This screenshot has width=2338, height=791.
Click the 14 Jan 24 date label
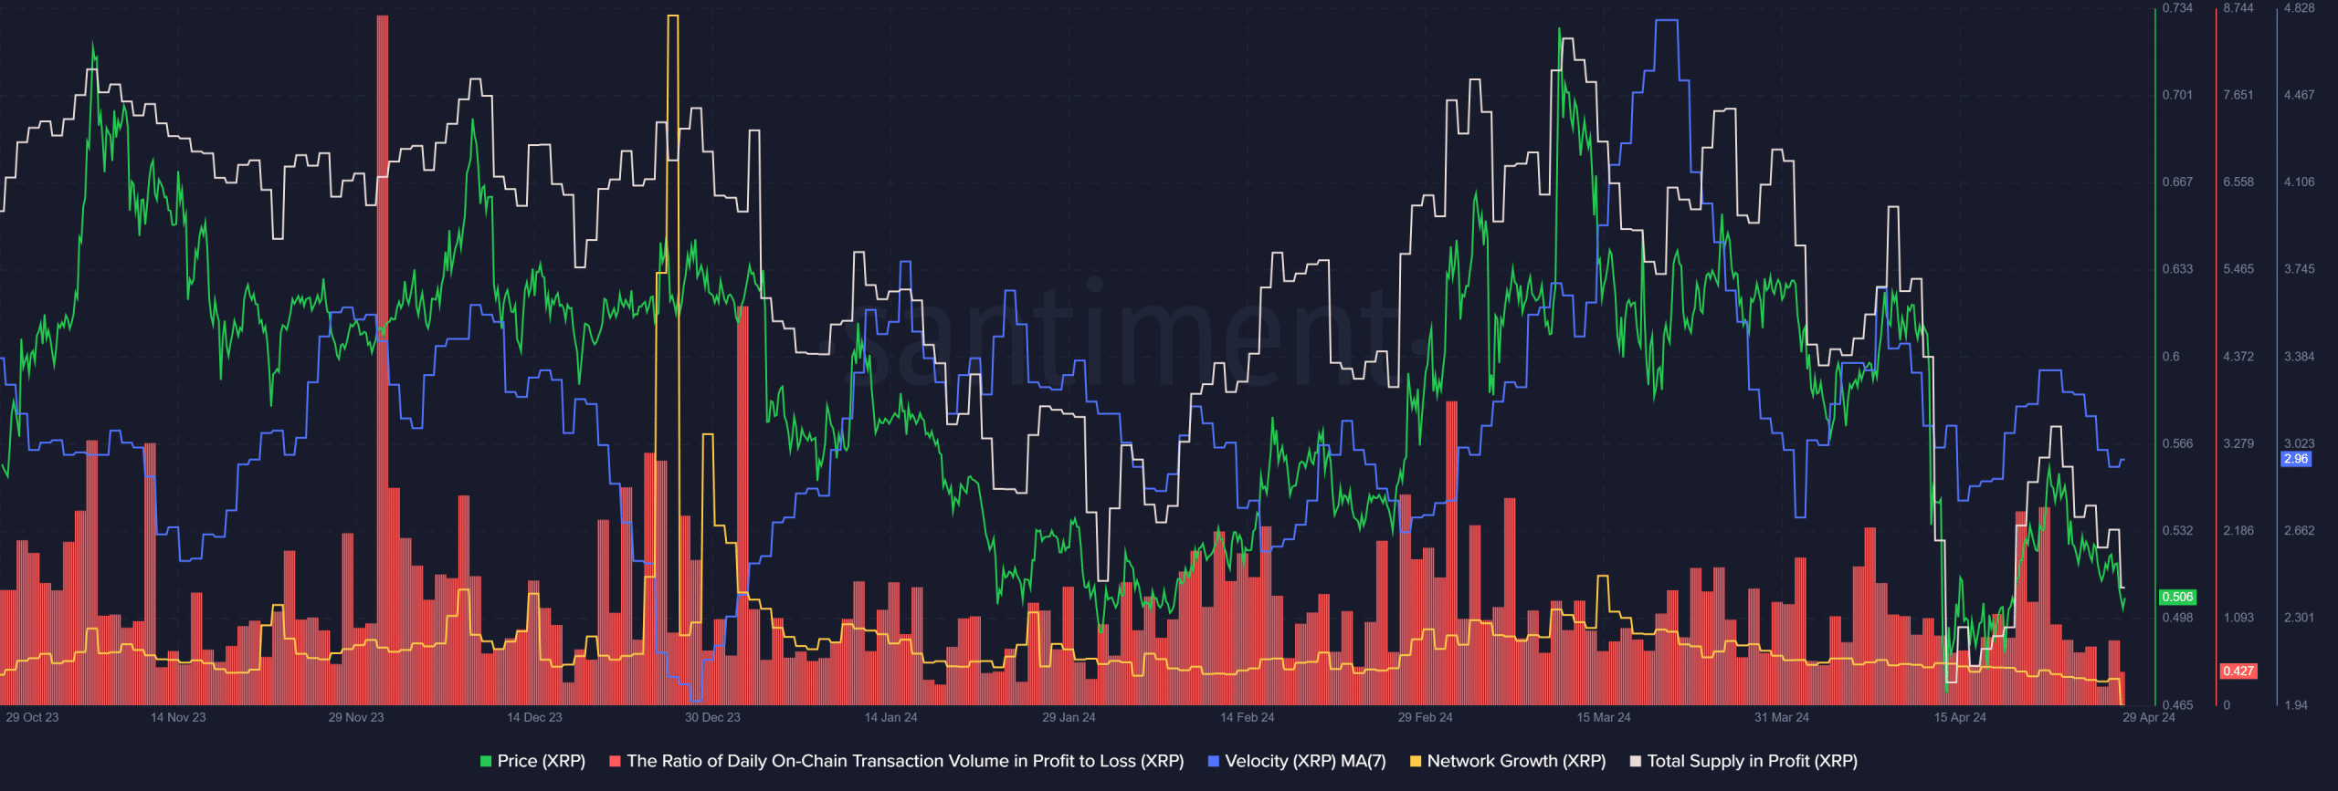click(x=890, y=717)
